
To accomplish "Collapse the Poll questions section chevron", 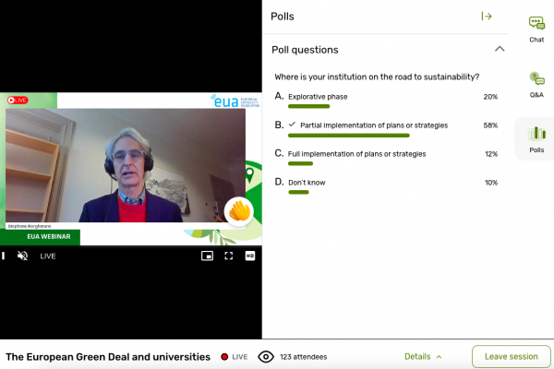I will pyautogui.click(x=500, y=49).
